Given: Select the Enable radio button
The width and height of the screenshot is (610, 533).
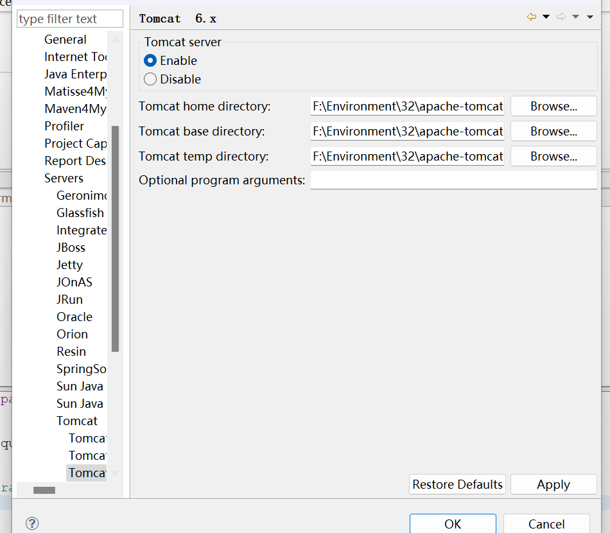Looking at the screenshot, I should [150, 61].
